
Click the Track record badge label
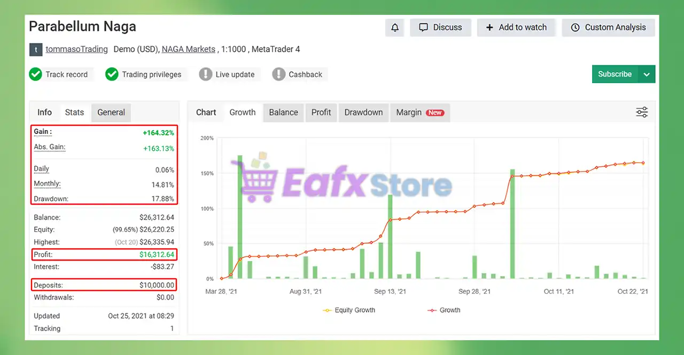click(x=66, y=75)
